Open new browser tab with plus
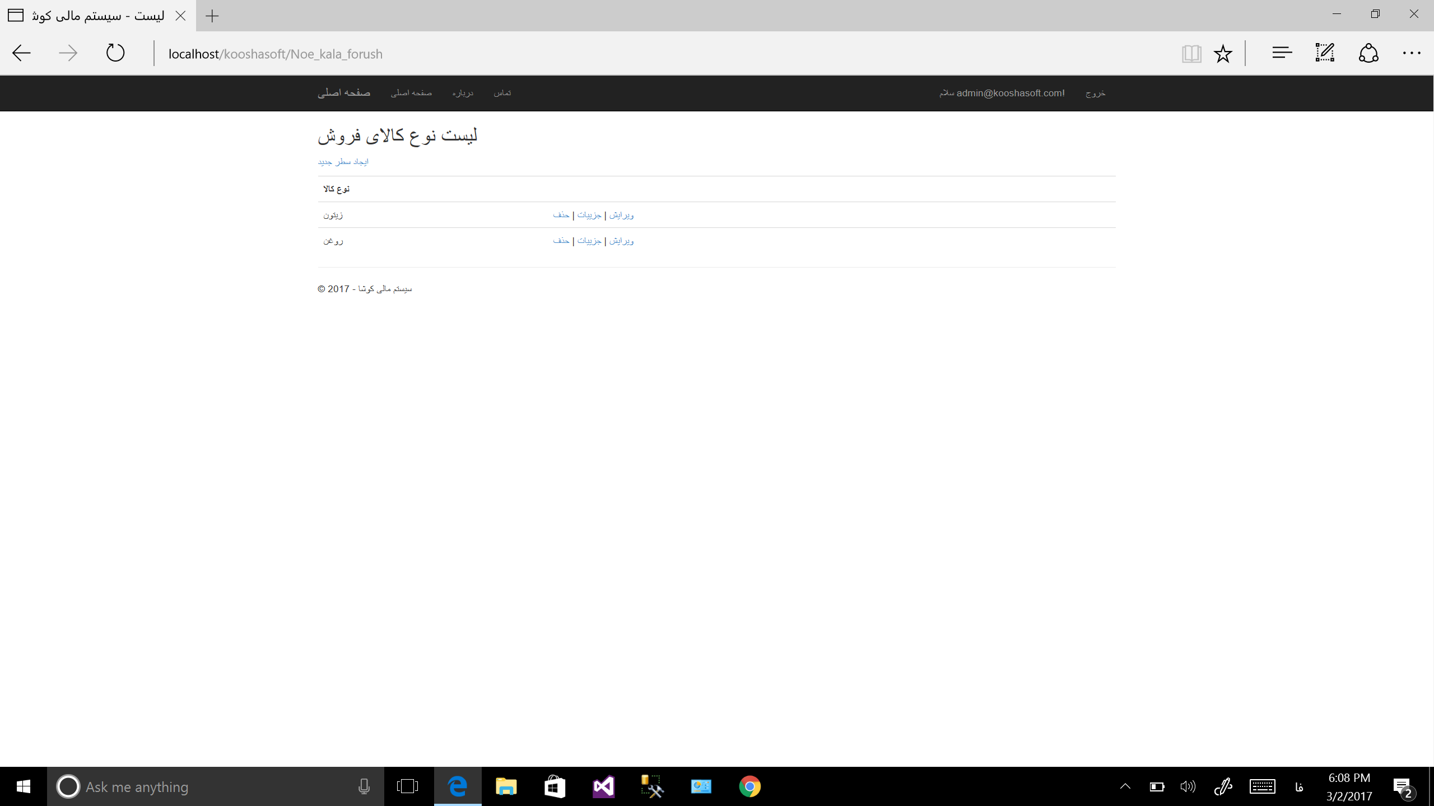 click(212, 16)
